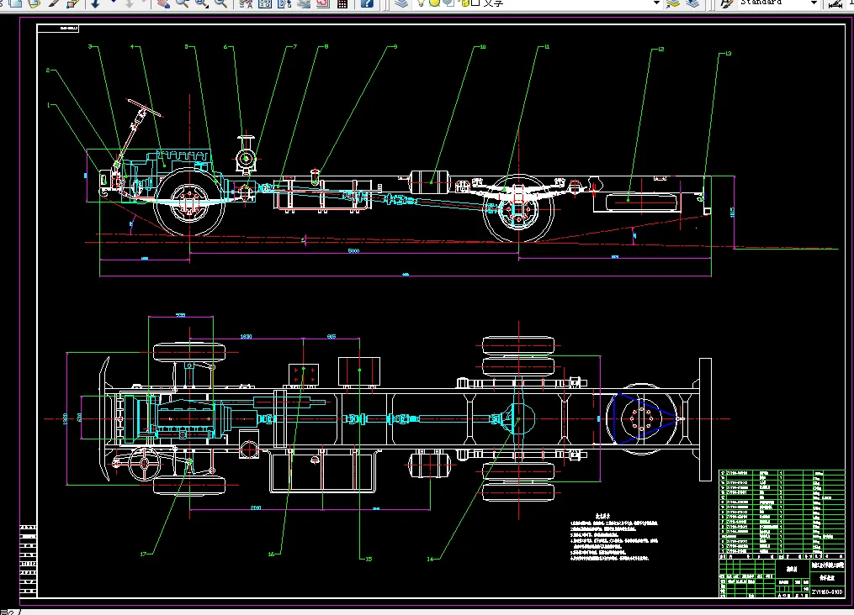Click the Zoom Previous icon
Screen dimensions: 854x615
[x=221, y=3]
